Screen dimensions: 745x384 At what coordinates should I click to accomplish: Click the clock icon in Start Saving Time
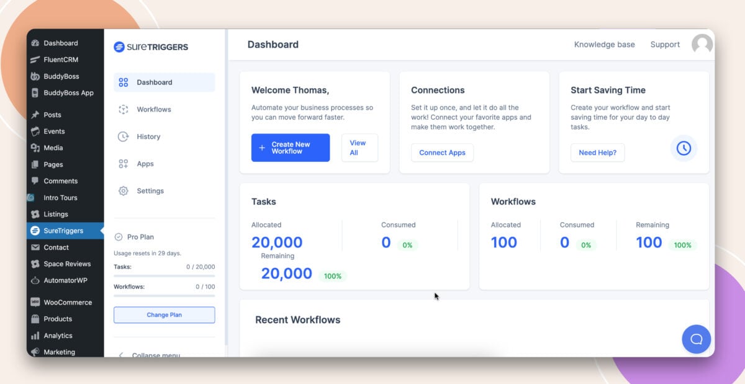[684, 148]
